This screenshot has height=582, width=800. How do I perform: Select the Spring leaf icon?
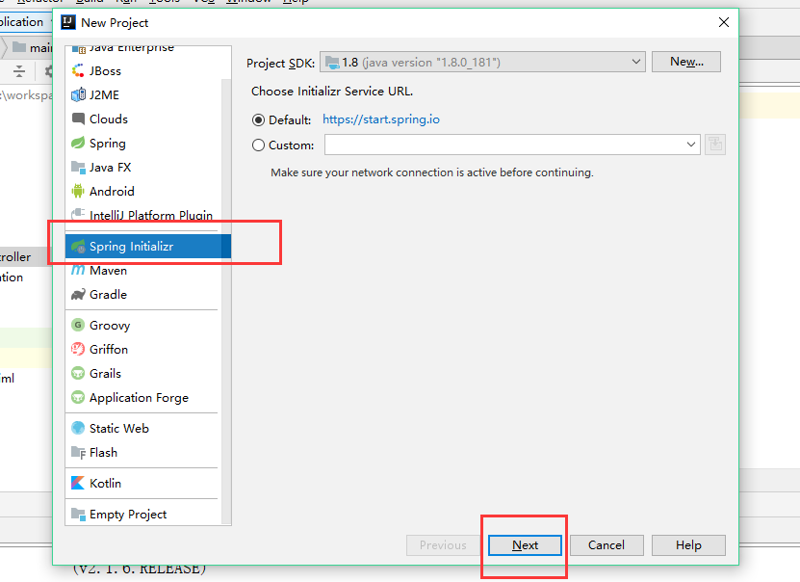pos(78,143)
